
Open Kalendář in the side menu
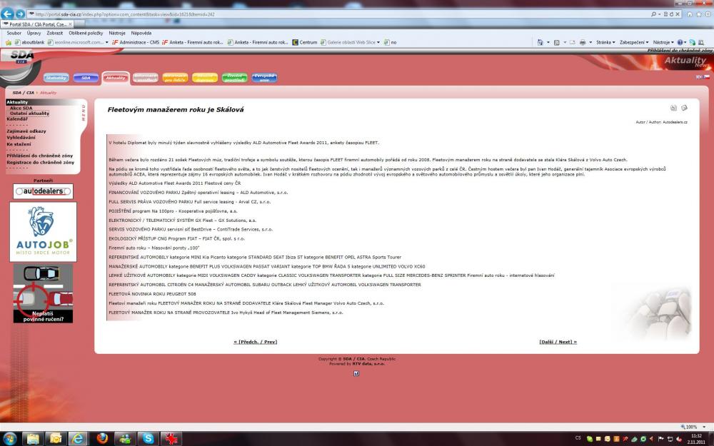pyautogui.click(x=17, y=118)
